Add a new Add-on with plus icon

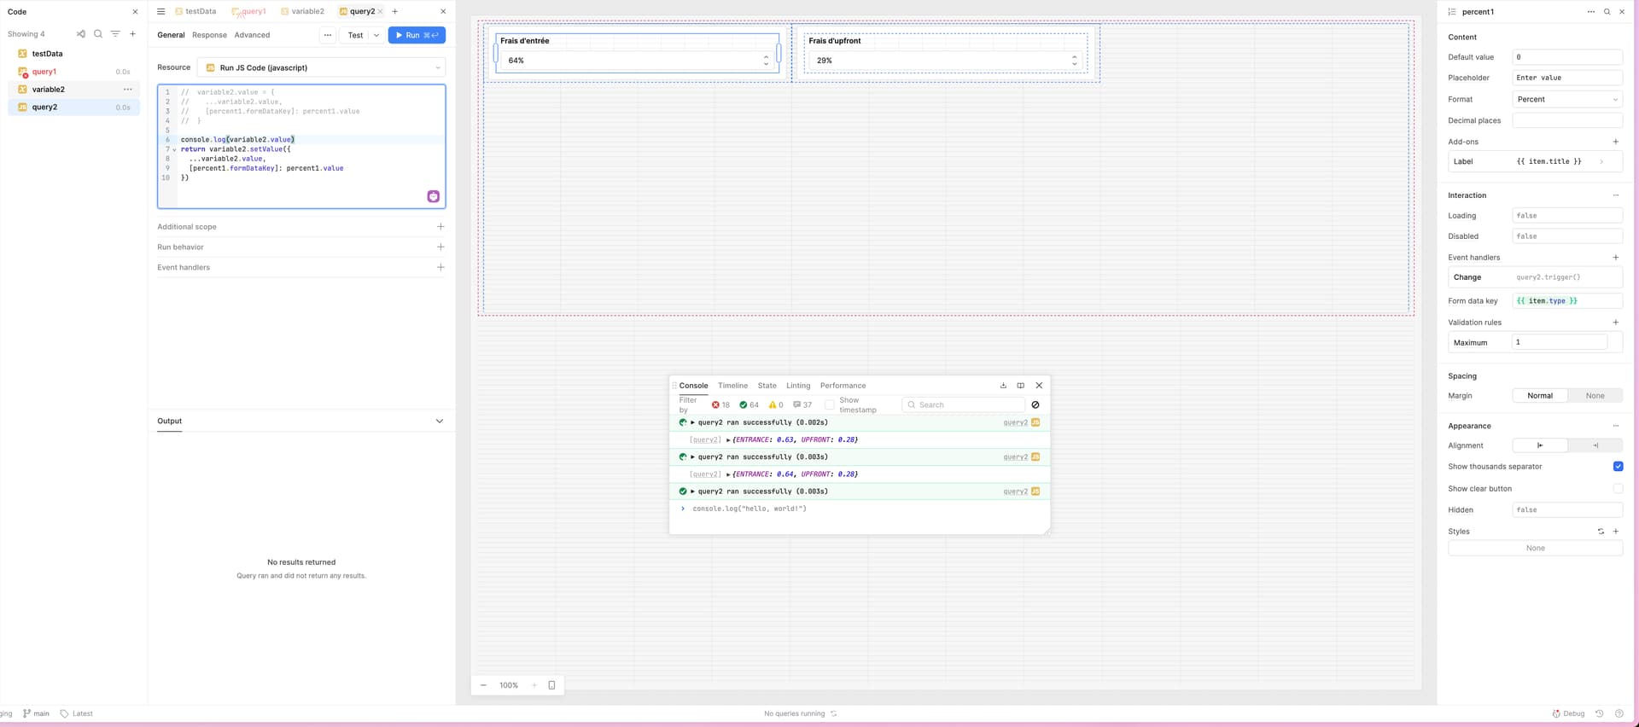1615,142
